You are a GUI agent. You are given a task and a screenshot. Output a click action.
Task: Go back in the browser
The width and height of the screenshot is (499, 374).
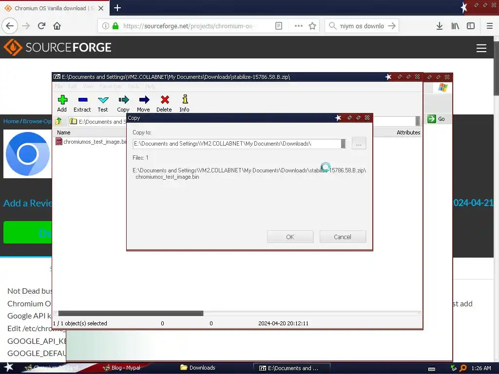[10, 26]
